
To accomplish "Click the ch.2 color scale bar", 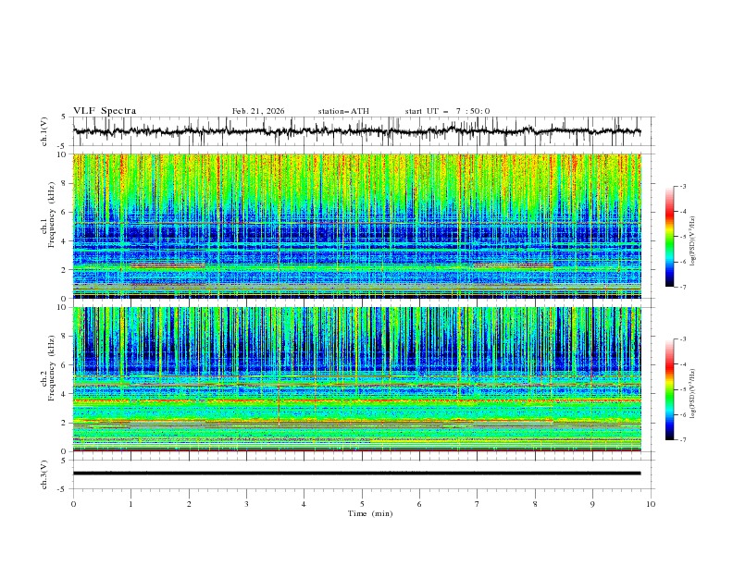I will 670,389.
